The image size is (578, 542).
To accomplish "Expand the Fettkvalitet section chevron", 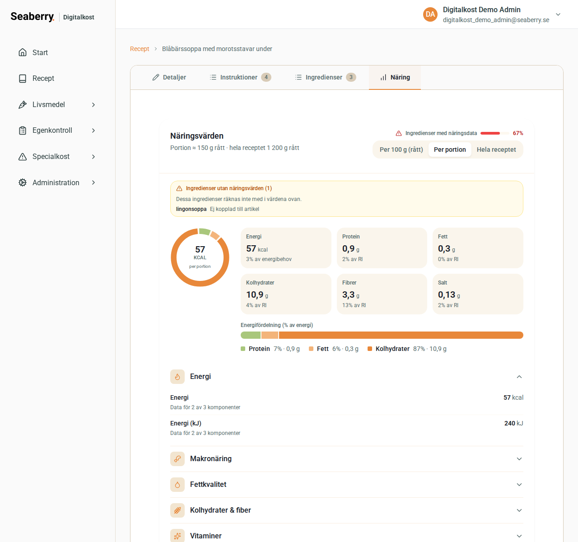I will pyautogui.click(x=519, y=485).
